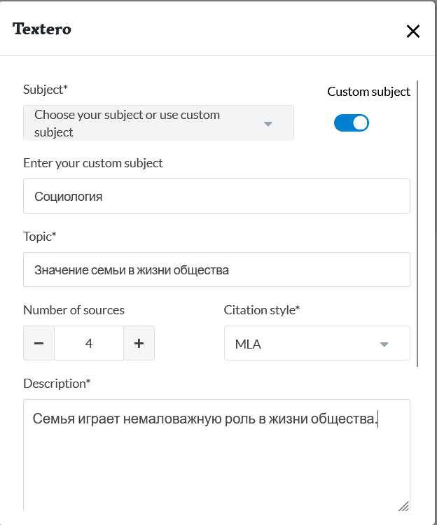437x525 pixels.
Task: Click the 'Citation style*' label
Action: 262,310
